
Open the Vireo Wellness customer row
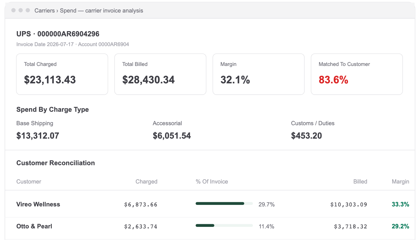pos(210,204)
